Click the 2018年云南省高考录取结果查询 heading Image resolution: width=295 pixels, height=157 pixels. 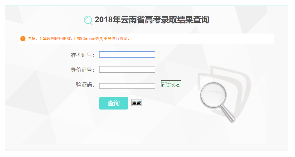152,20
